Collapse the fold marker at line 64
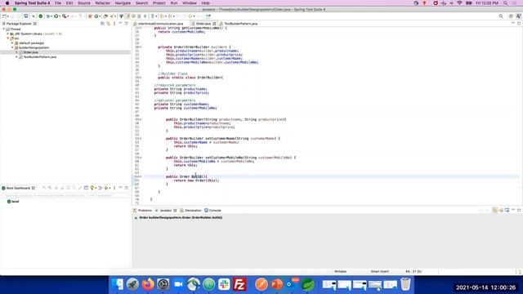 coord(141,176)
